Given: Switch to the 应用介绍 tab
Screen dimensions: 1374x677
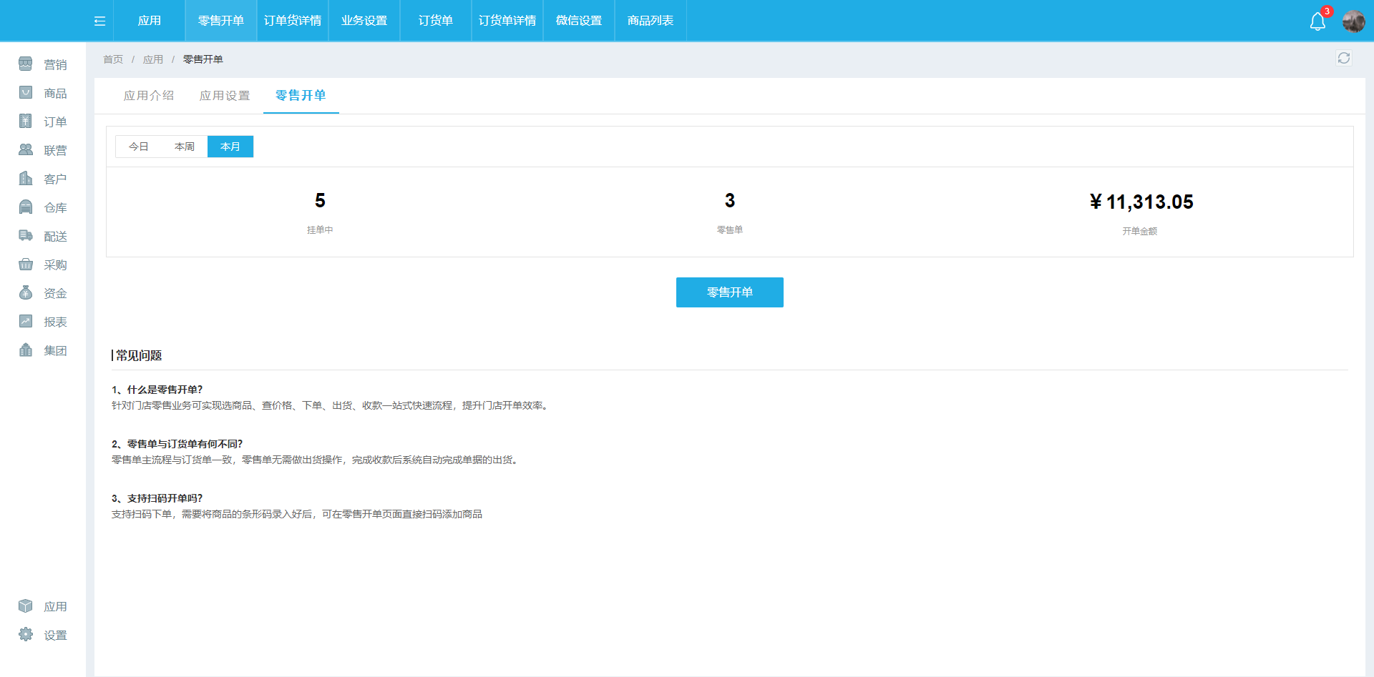Looking at the screenshot, I should tap(149, 96).
